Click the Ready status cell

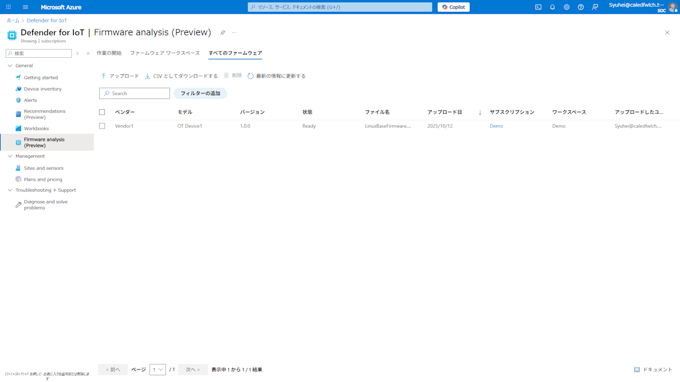[x=309, y=126]
